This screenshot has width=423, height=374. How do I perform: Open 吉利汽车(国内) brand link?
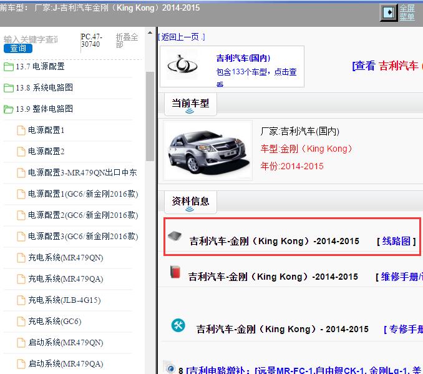coord(243,58)
